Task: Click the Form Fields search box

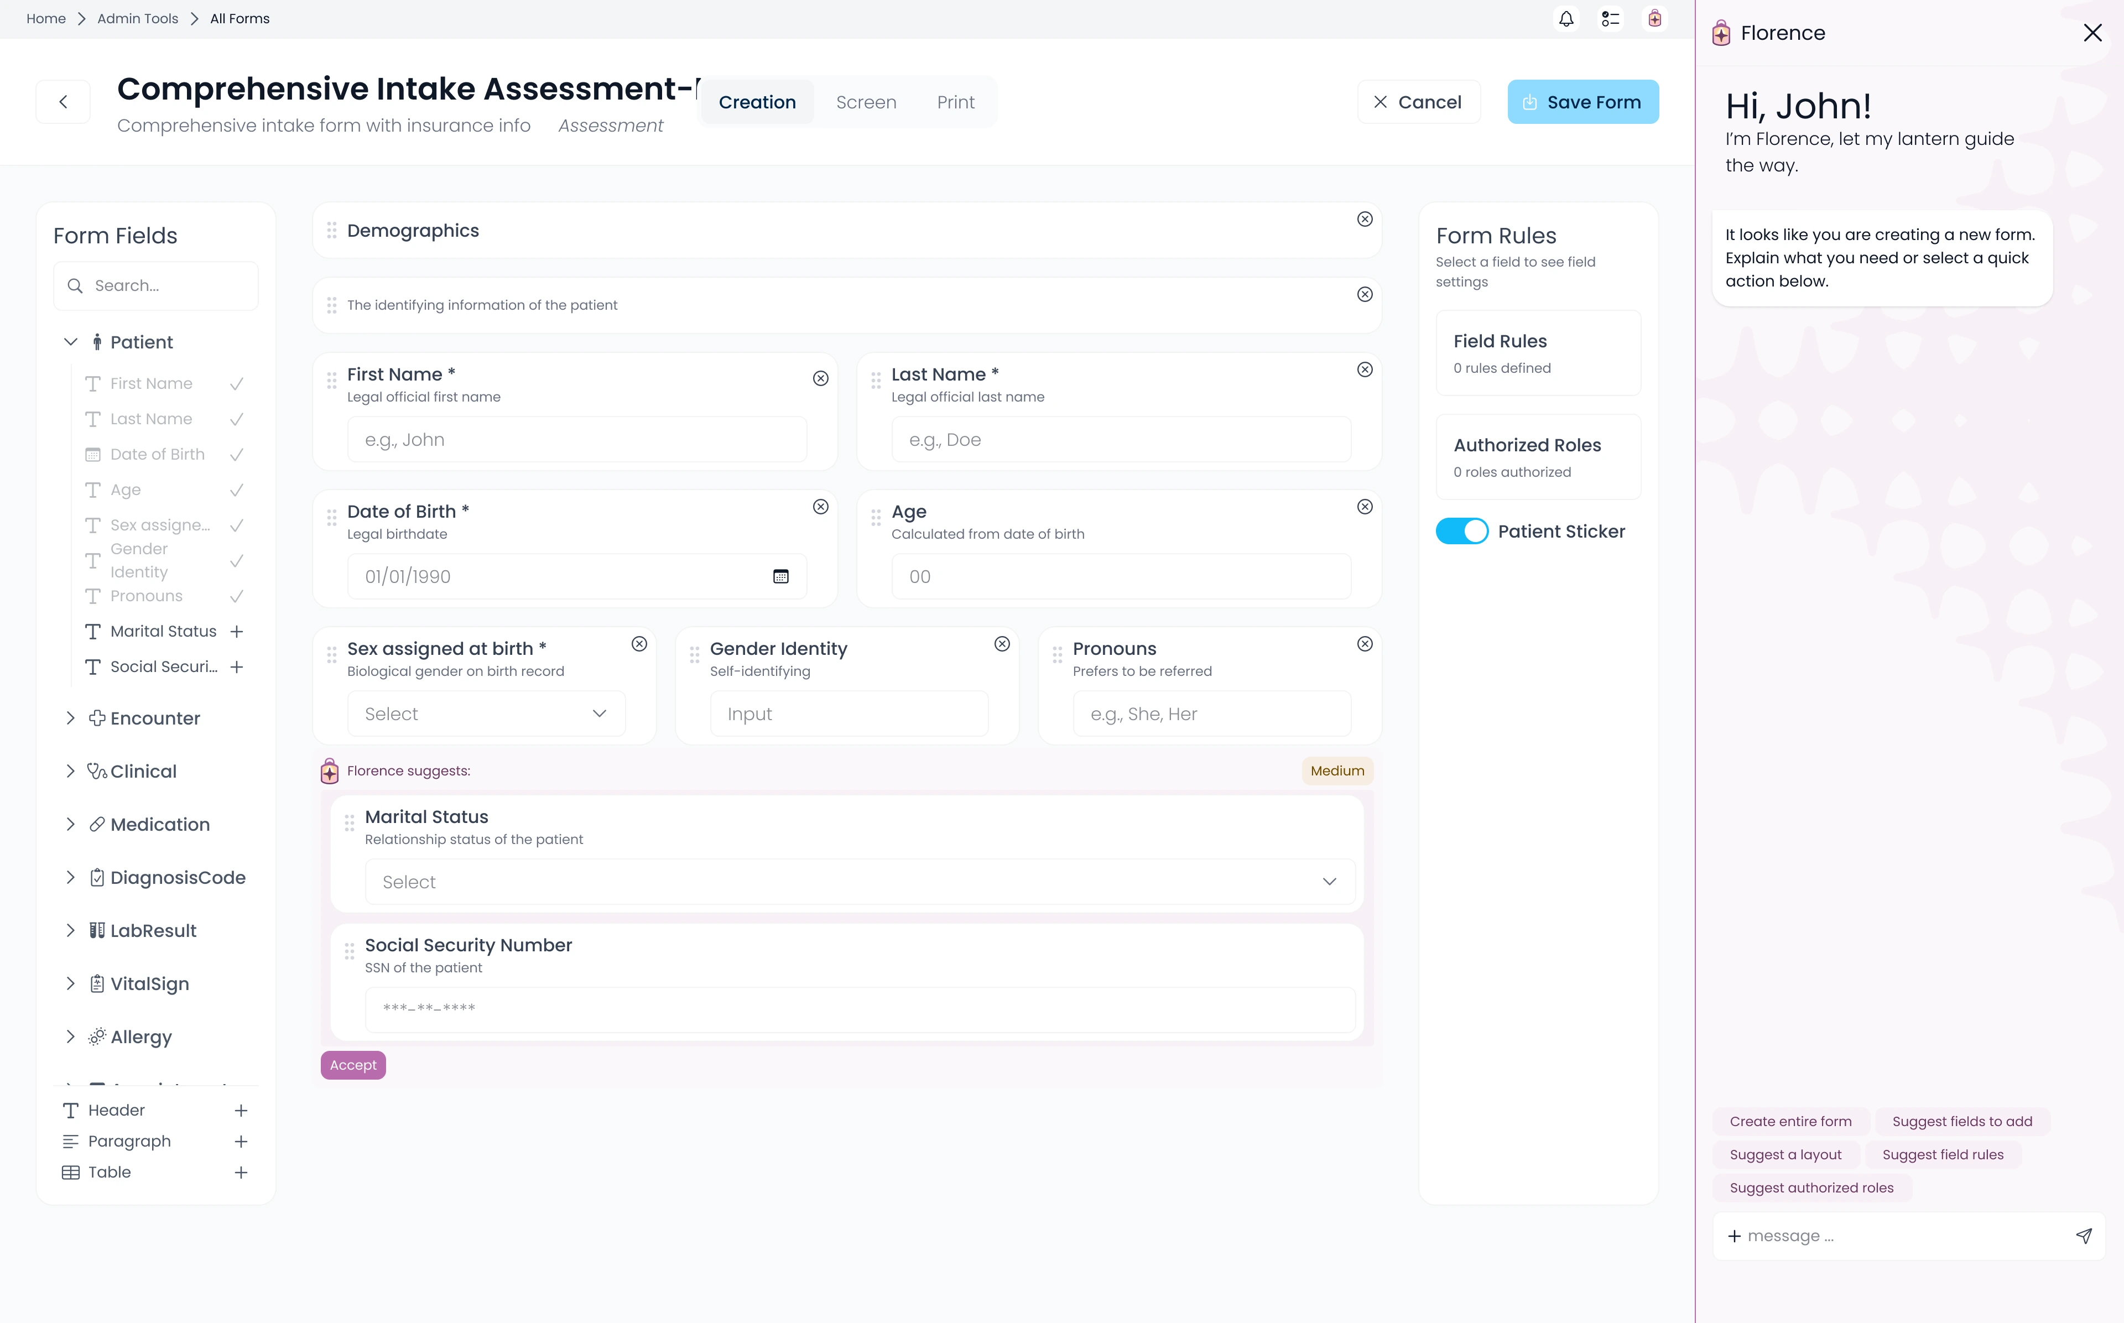Action: (x=156, y=285)
